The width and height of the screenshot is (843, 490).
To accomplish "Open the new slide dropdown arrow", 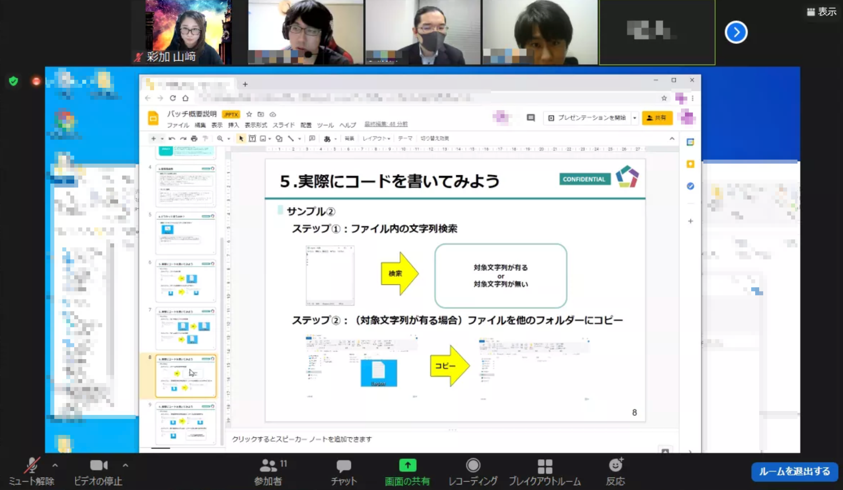I will pyautogui.click(x=162, y=139).
